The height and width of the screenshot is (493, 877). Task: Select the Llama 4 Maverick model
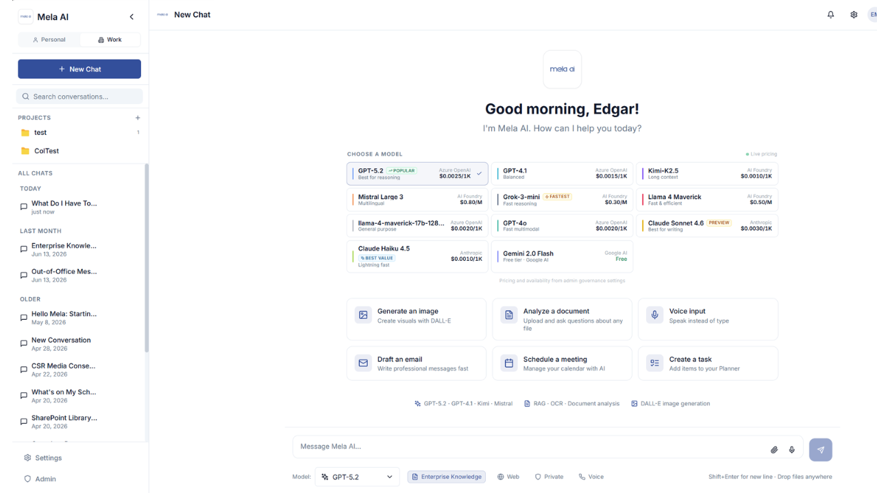click(708, 200)
